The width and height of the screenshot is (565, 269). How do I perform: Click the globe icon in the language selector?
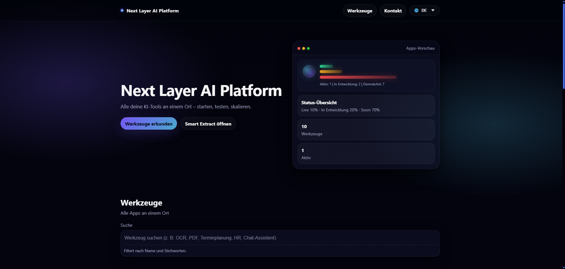[x=416, y=10]
